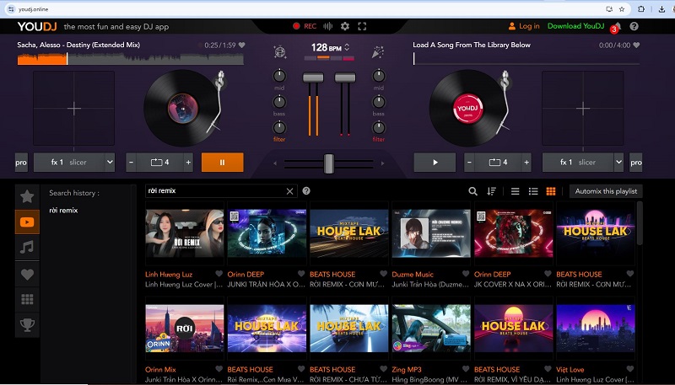Open browser downloads icon
Viewport: 675px width, 385px height.
pos(661,9)
